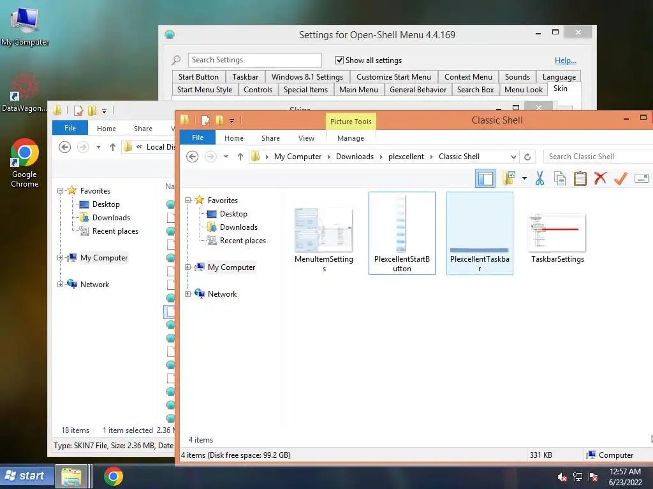Switch to the Home ribbon tab in Classic Shell
Viewport: 653px width, 489px height.
pos(234,138)
